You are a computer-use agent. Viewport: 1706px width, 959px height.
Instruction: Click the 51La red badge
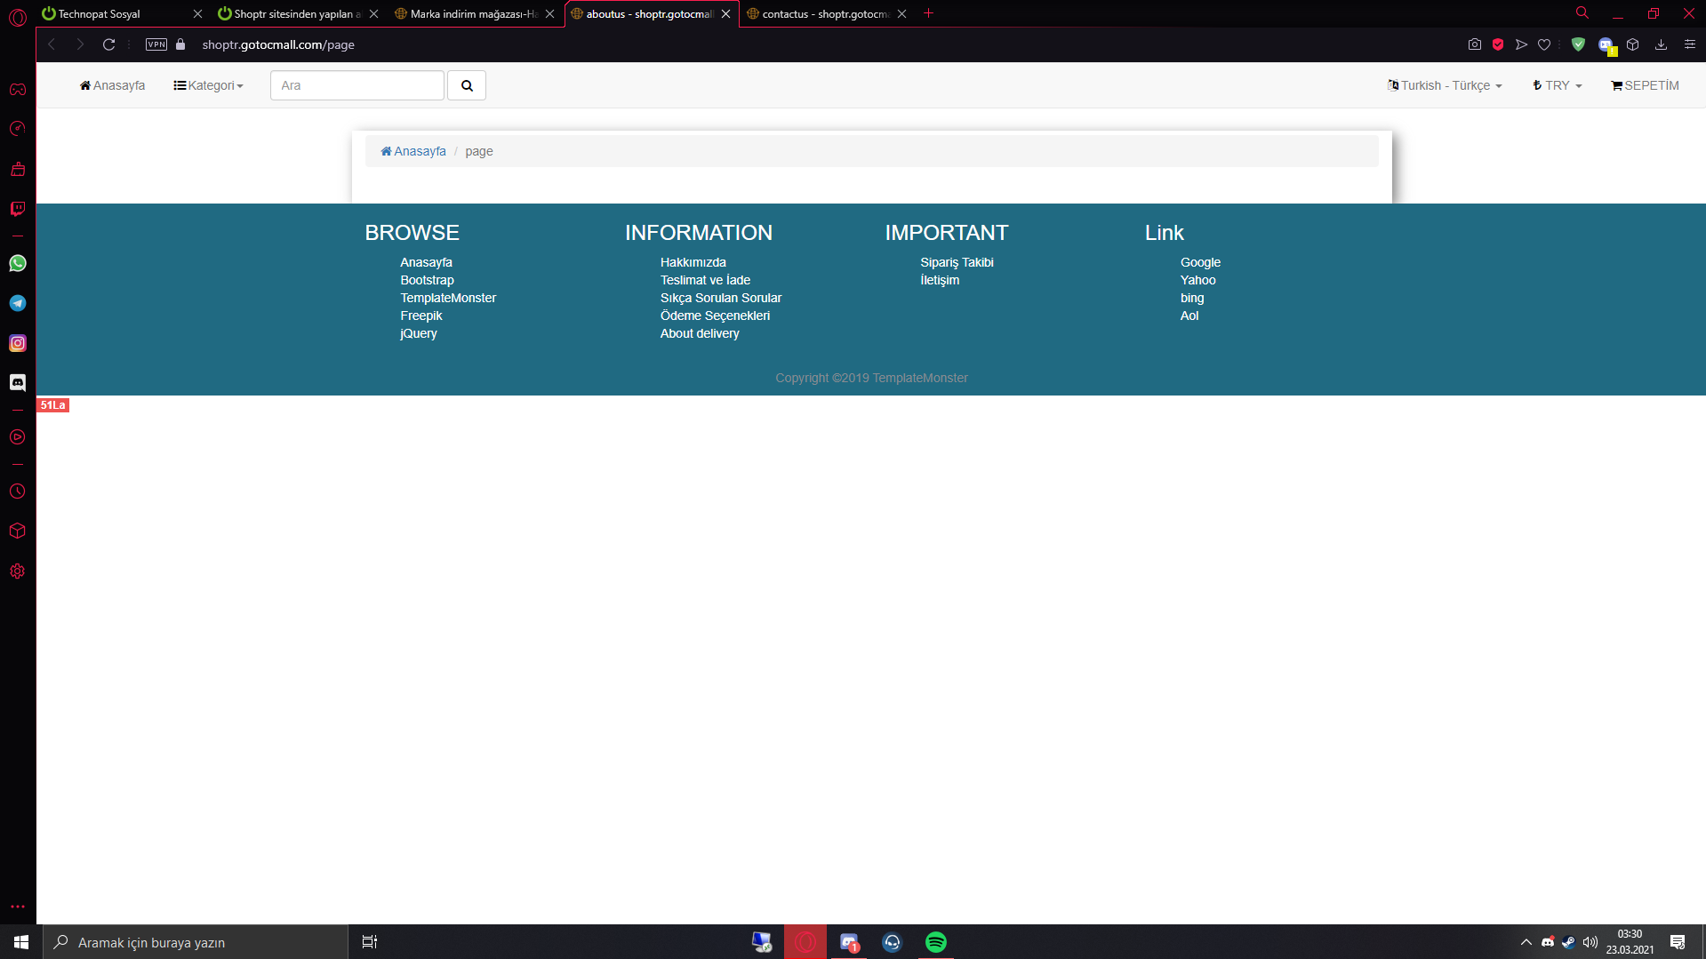tap(53, 405)
